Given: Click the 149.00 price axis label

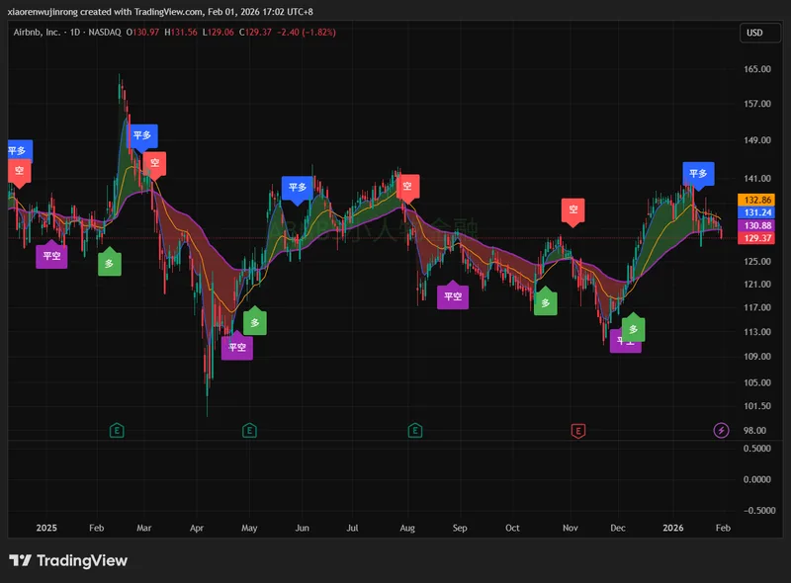Looking at the screenshot, I should point(757,140).
